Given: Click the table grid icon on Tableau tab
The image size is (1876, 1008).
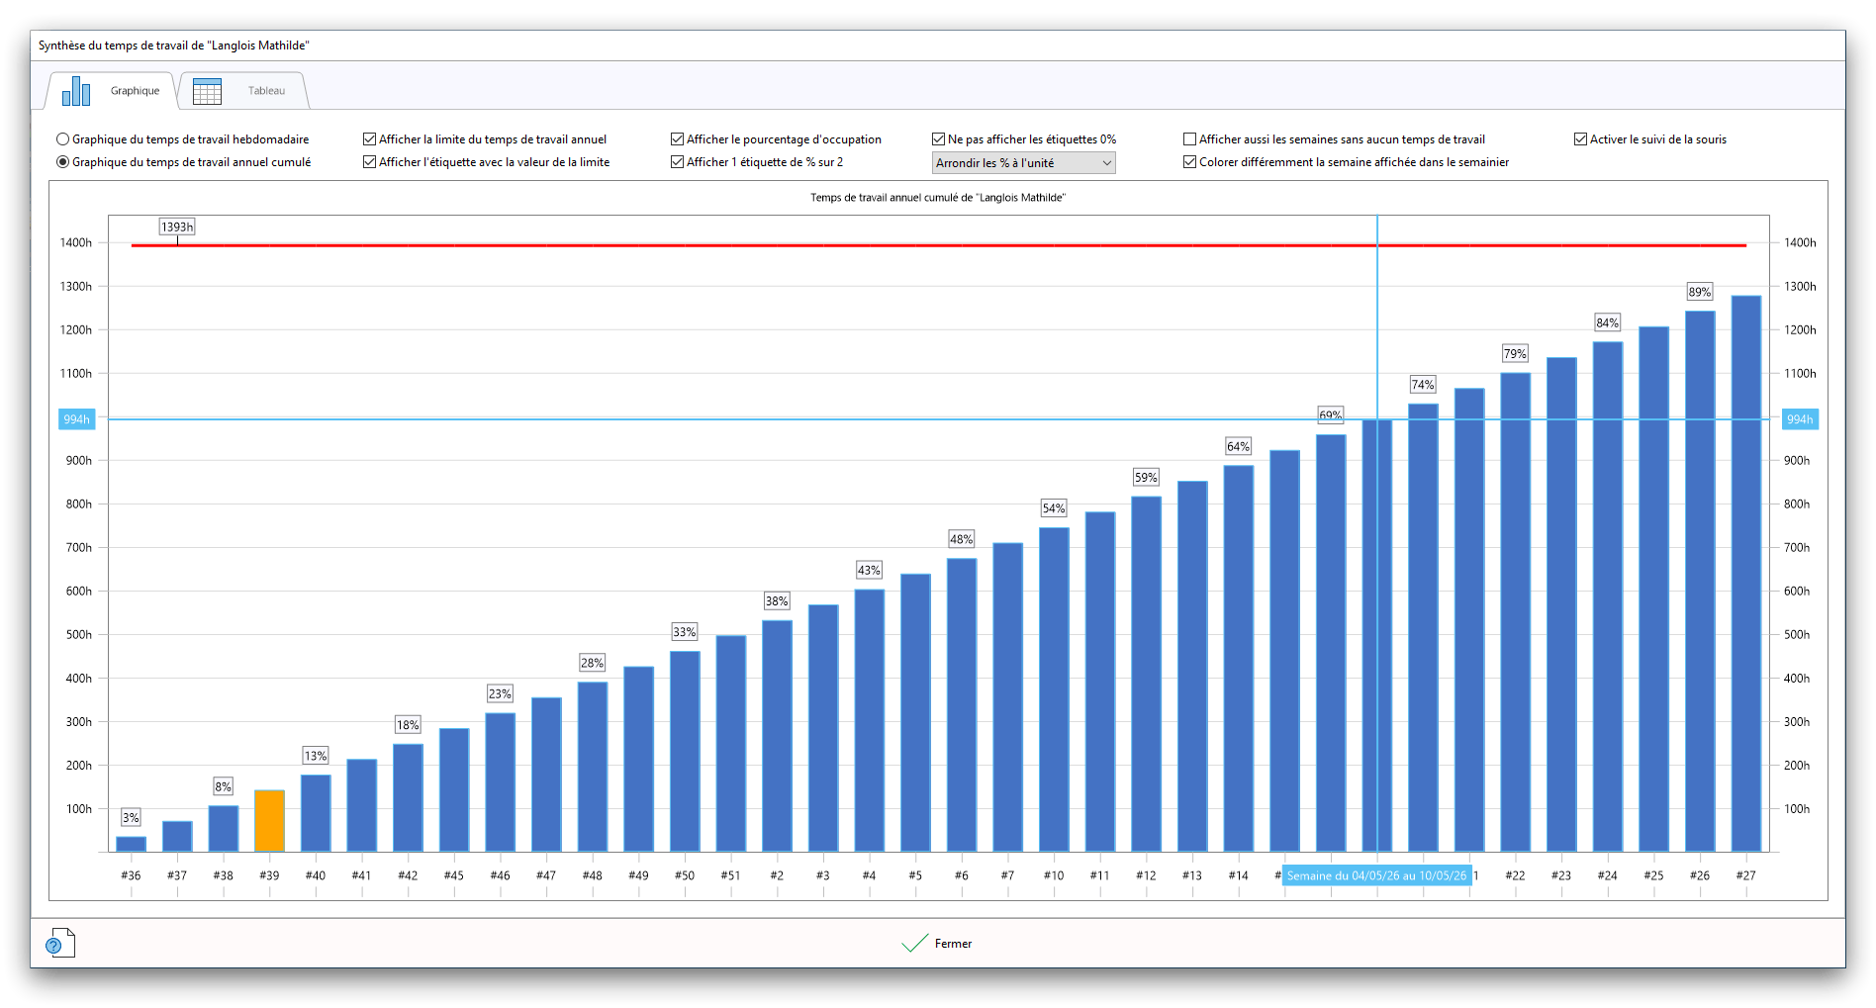Looking at the screenshot, I should click(207, 91).
